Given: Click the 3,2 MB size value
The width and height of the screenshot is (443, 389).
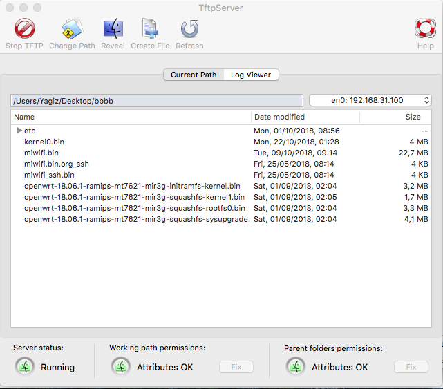Looking at the screenshot, I should tap(415, 186).
